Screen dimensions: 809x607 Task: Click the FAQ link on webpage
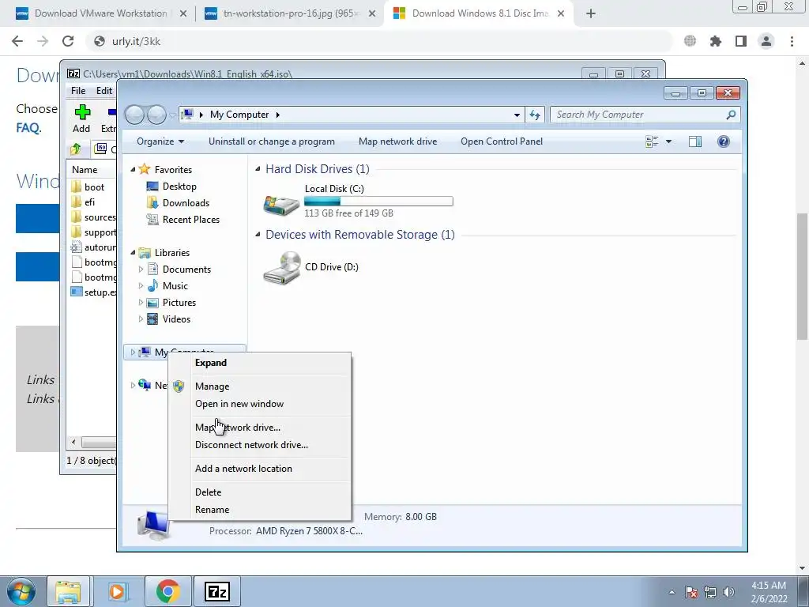[28, 128]
